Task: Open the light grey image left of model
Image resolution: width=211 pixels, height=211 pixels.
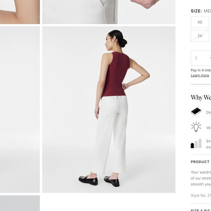Action: pos(20,110)
